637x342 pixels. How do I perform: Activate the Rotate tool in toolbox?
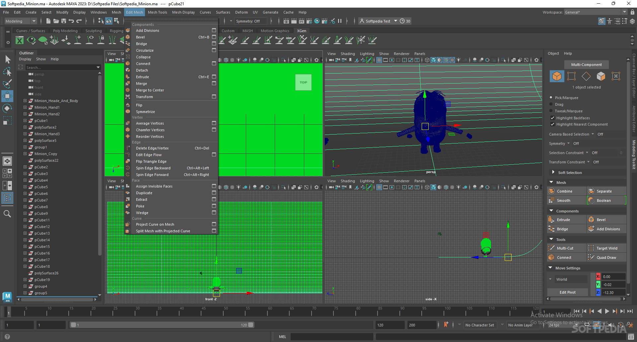click(x=7, y=108)
